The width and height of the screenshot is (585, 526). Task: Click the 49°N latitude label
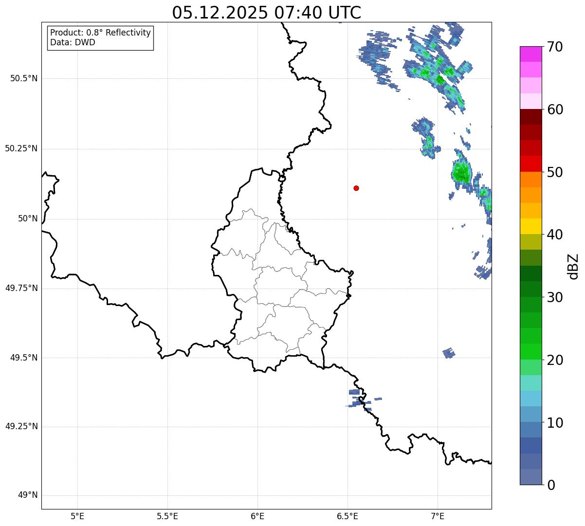(28, 495)
